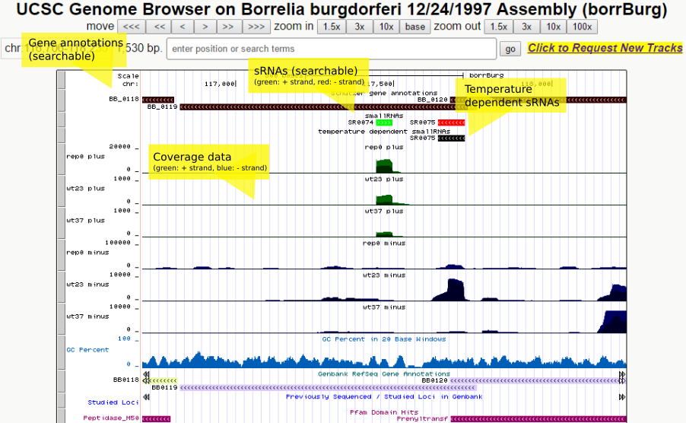Open wt23 plus track label
This screenshot has height=423, width=686.
[x=85, y=189]
